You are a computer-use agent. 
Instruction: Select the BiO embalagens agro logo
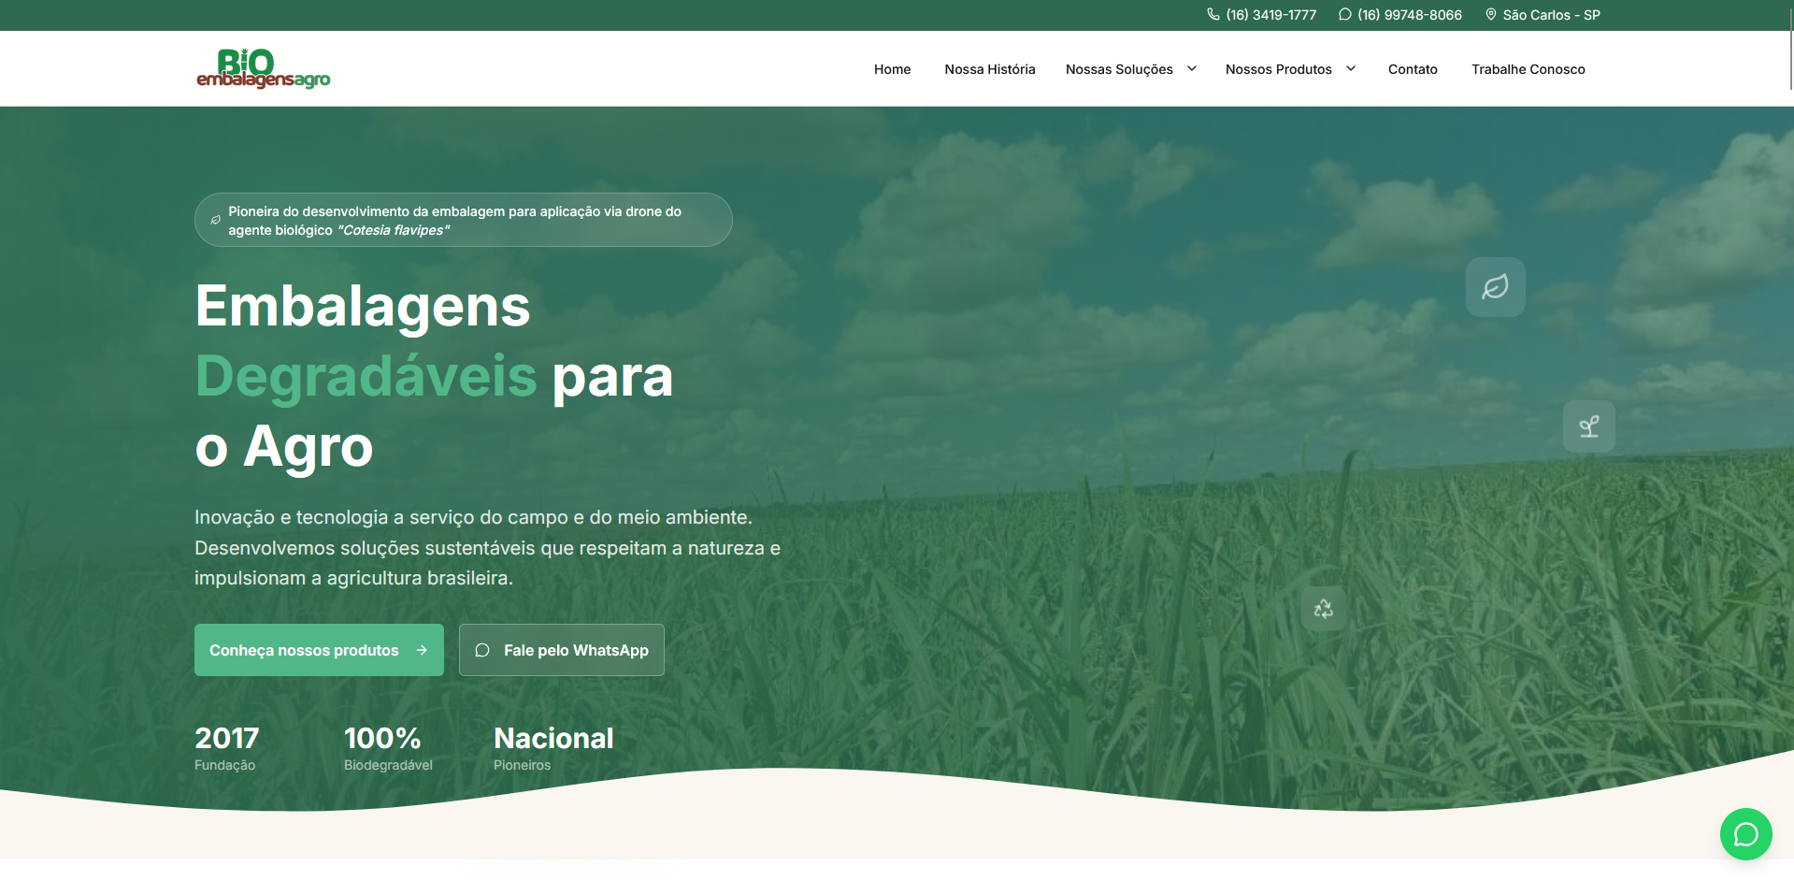pyautogui.click(x=264, y=68)
